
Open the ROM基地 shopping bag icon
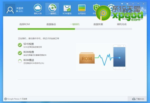[67, 8]
